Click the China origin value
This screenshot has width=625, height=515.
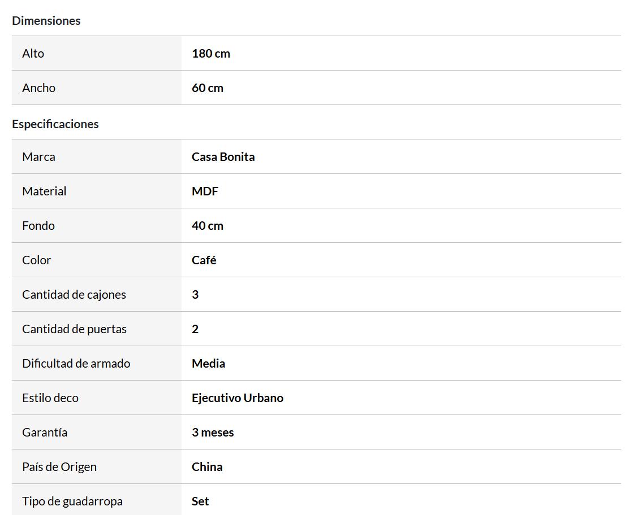(207, 467)
